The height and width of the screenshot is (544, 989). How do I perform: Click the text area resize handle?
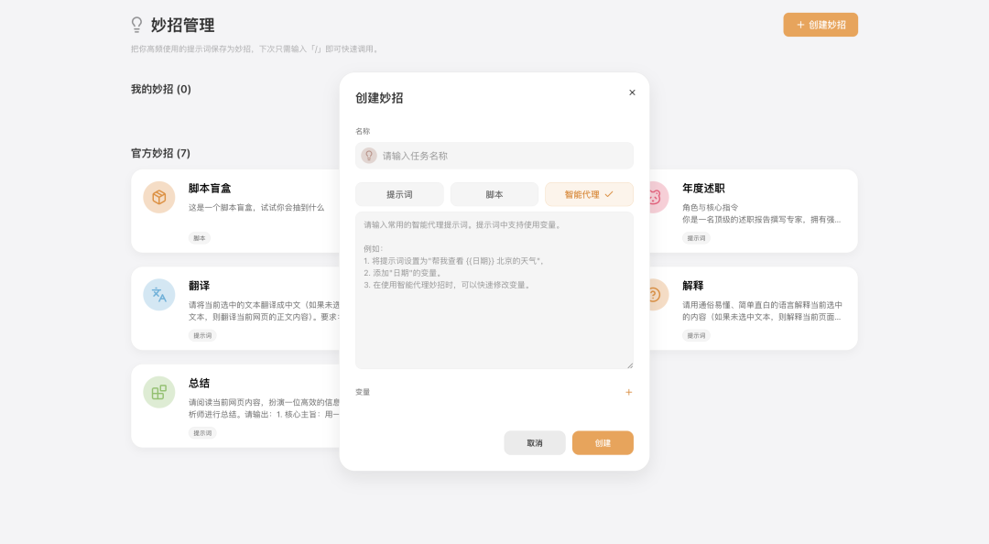coord(629,364)
